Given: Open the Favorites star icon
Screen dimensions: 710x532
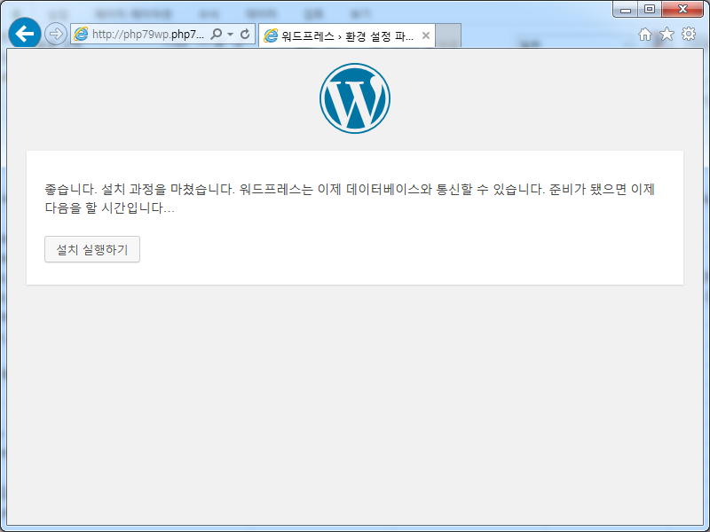Looking at the screenshot, I should 667,34.
